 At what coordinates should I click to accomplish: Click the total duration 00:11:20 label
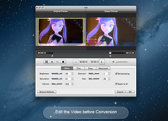(130, 53)
